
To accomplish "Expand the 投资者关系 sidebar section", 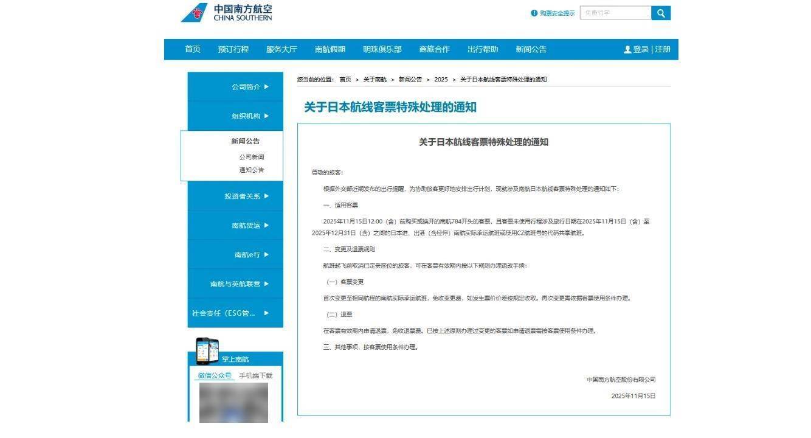I will click(x=246, y=196).
